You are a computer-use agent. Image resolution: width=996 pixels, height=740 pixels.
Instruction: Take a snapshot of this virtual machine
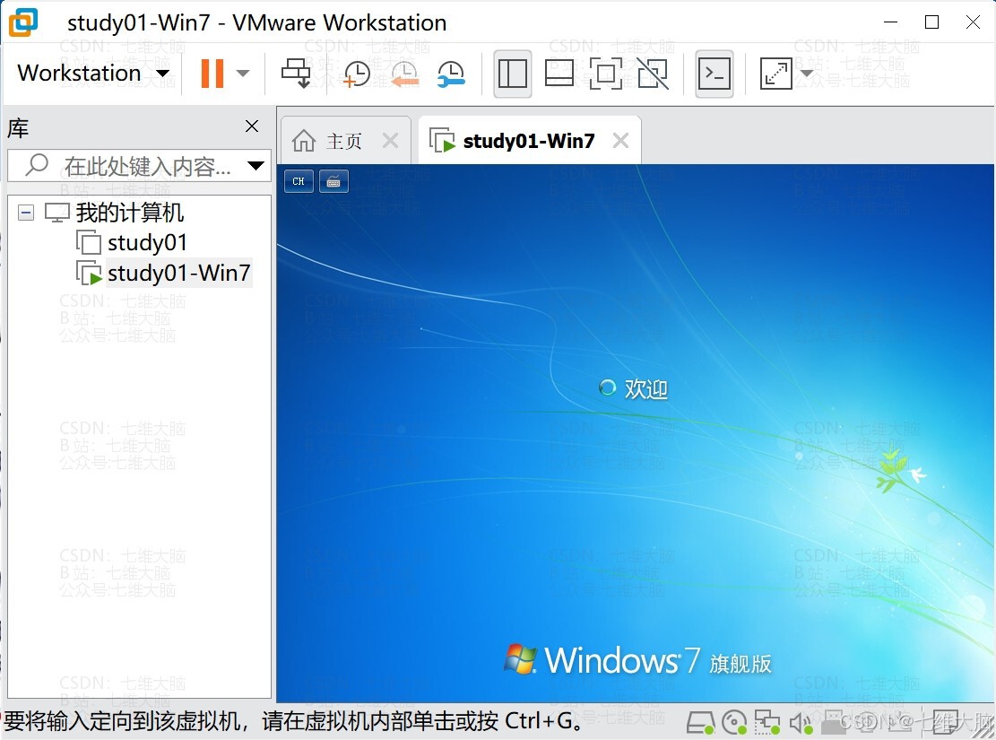pos(356,74)
